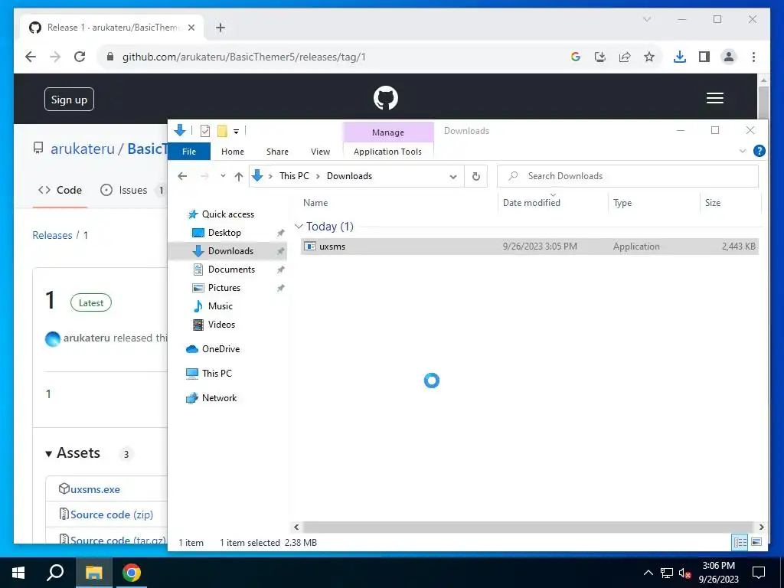Click Chrome tab search chevron
The height and width of the screenshot is (588, 784).
point(646,19)
